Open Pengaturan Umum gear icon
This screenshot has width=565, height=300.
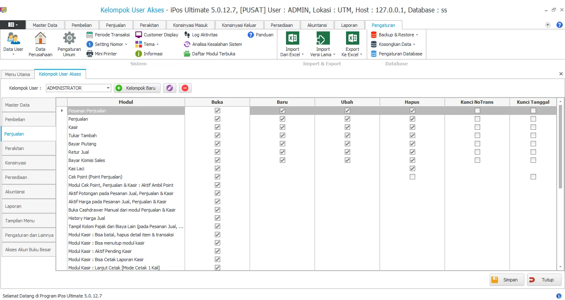pyautogui.click(x=69, y=38)
